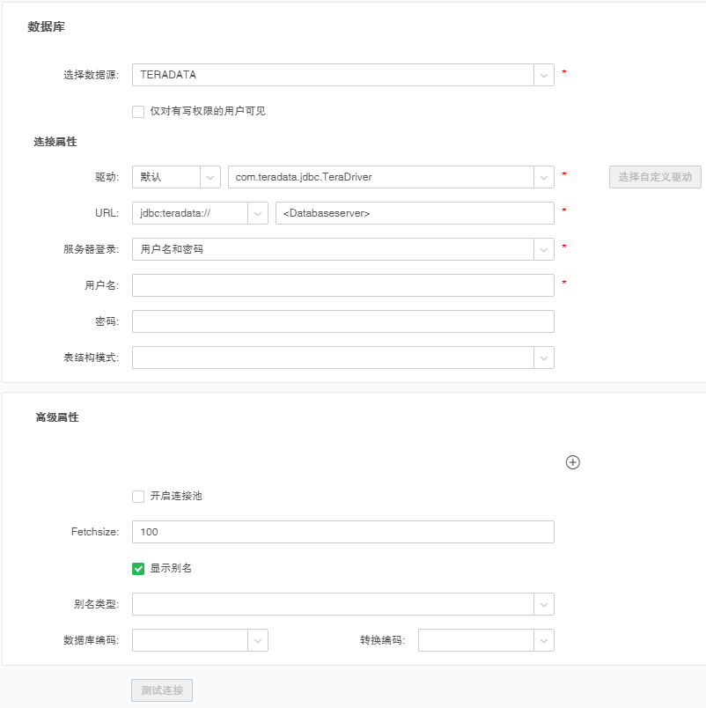Viewport: 706px width, 708px height.
Task: Click the 表结构模式 text area
Action: click(333, 358)
